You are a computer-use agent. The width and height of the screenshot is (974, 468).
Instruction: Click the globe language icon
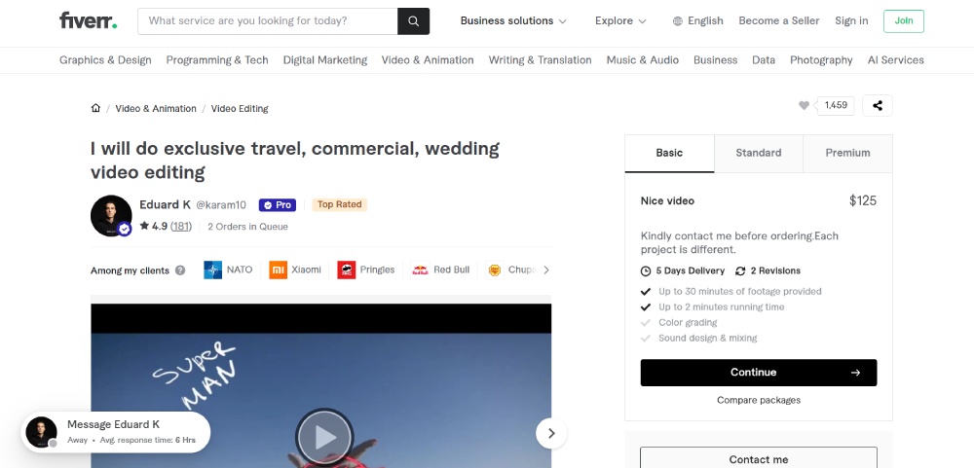point(678,21)
